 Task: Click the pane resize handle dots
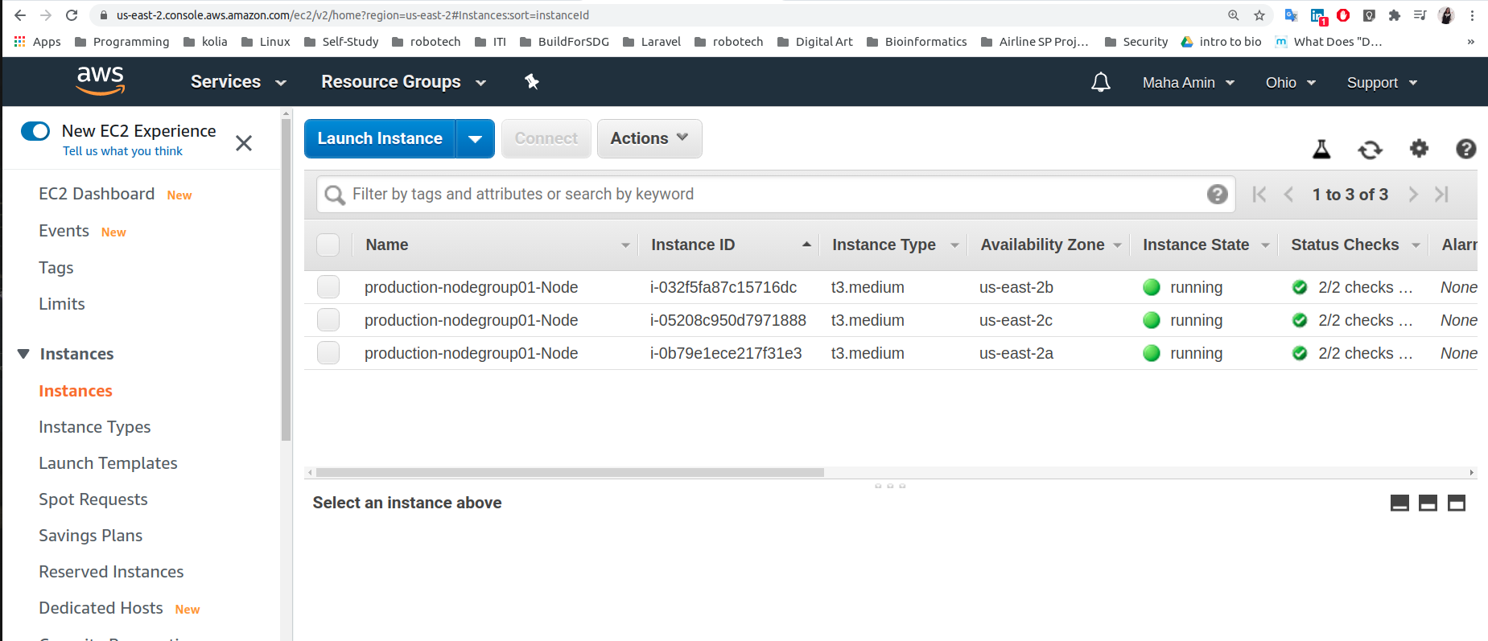[x=890, y=486]
